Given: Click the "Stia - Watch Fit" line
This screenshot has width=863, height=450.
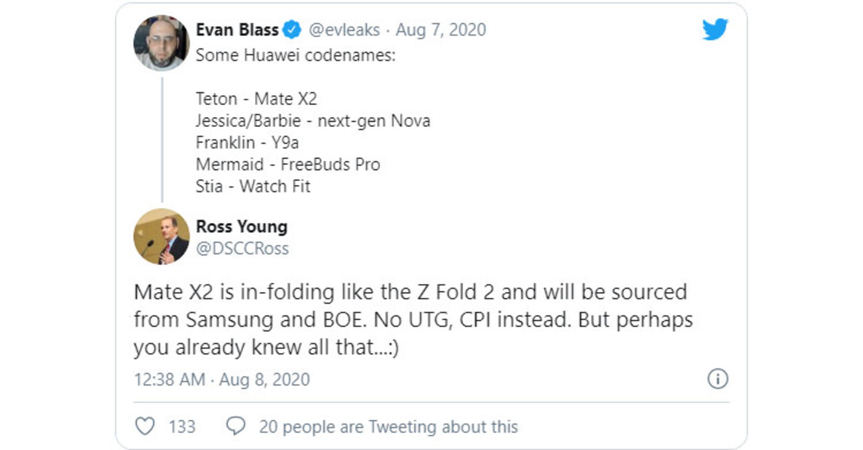Looking at the screenshot, I should click(x=253, y=187).
